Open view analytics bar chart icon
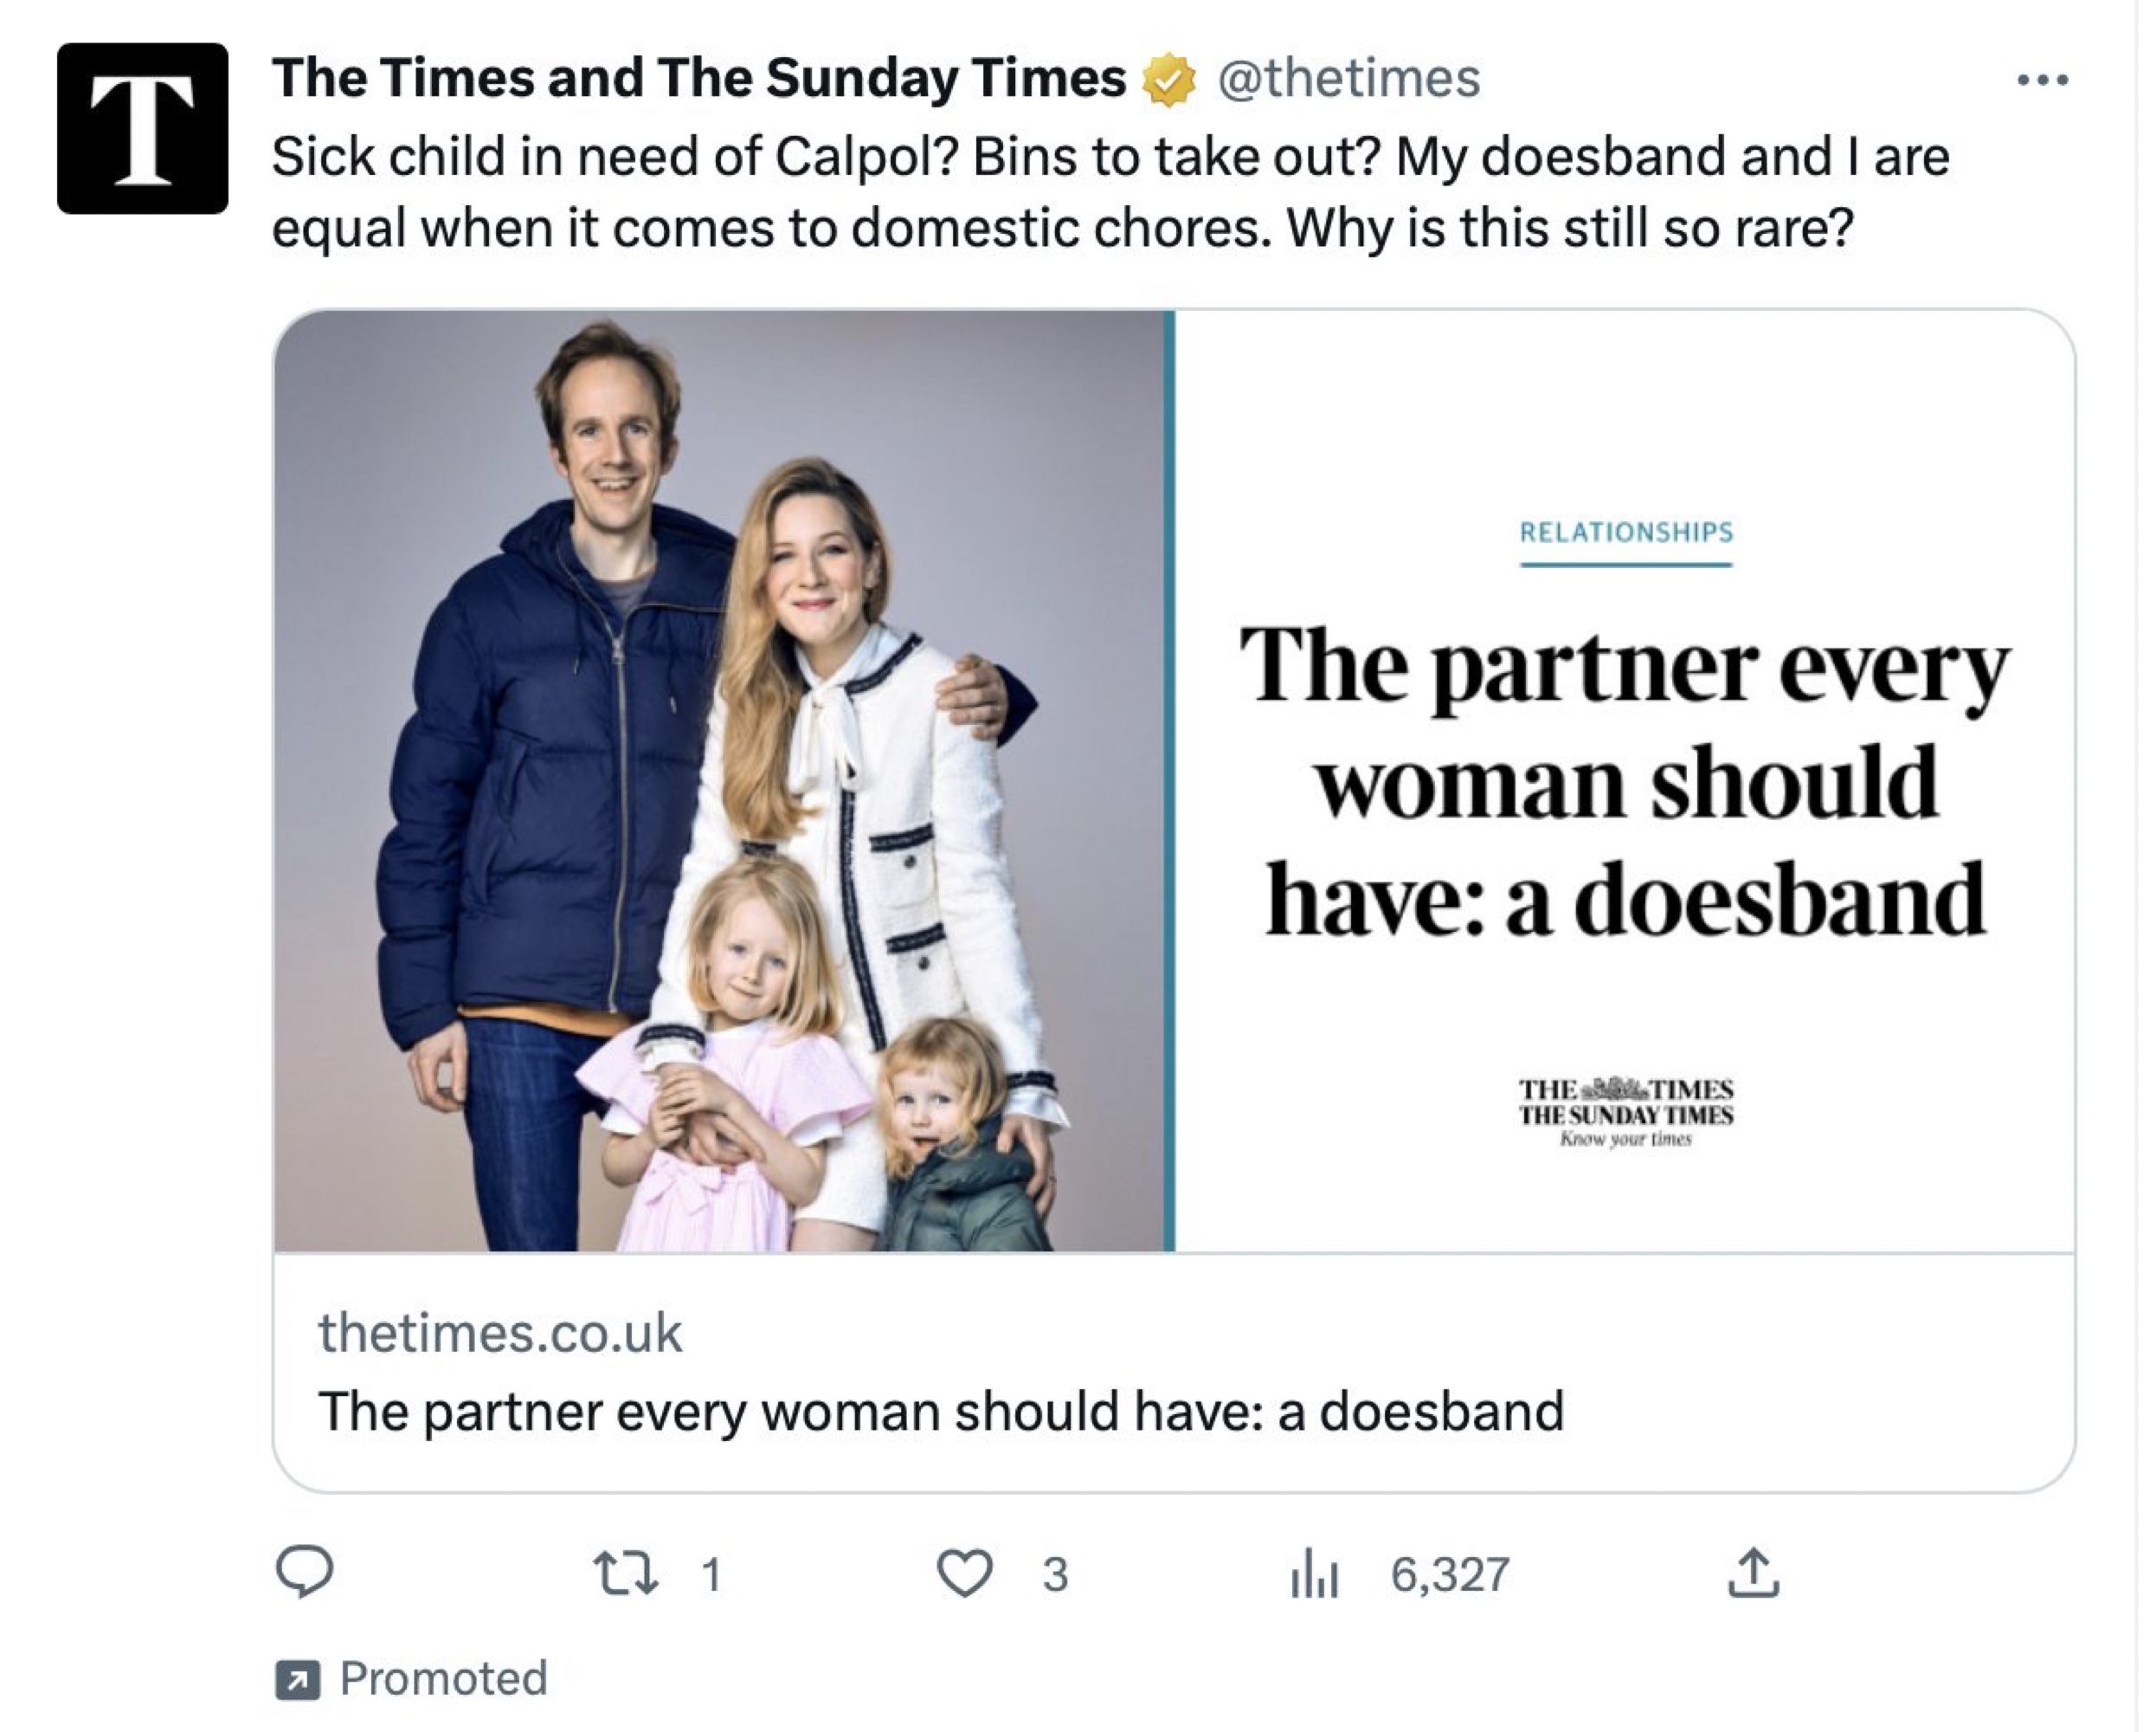This screenshot has height=1732, width=2156. coord(1314,1573)
